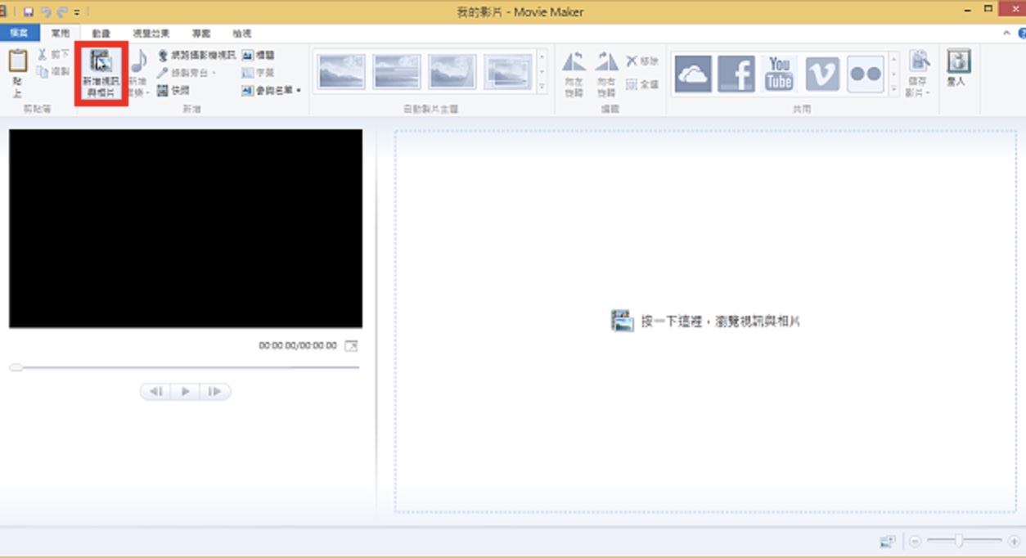Rotate the clip right
1026x558 pixels.
pos(606,74)
